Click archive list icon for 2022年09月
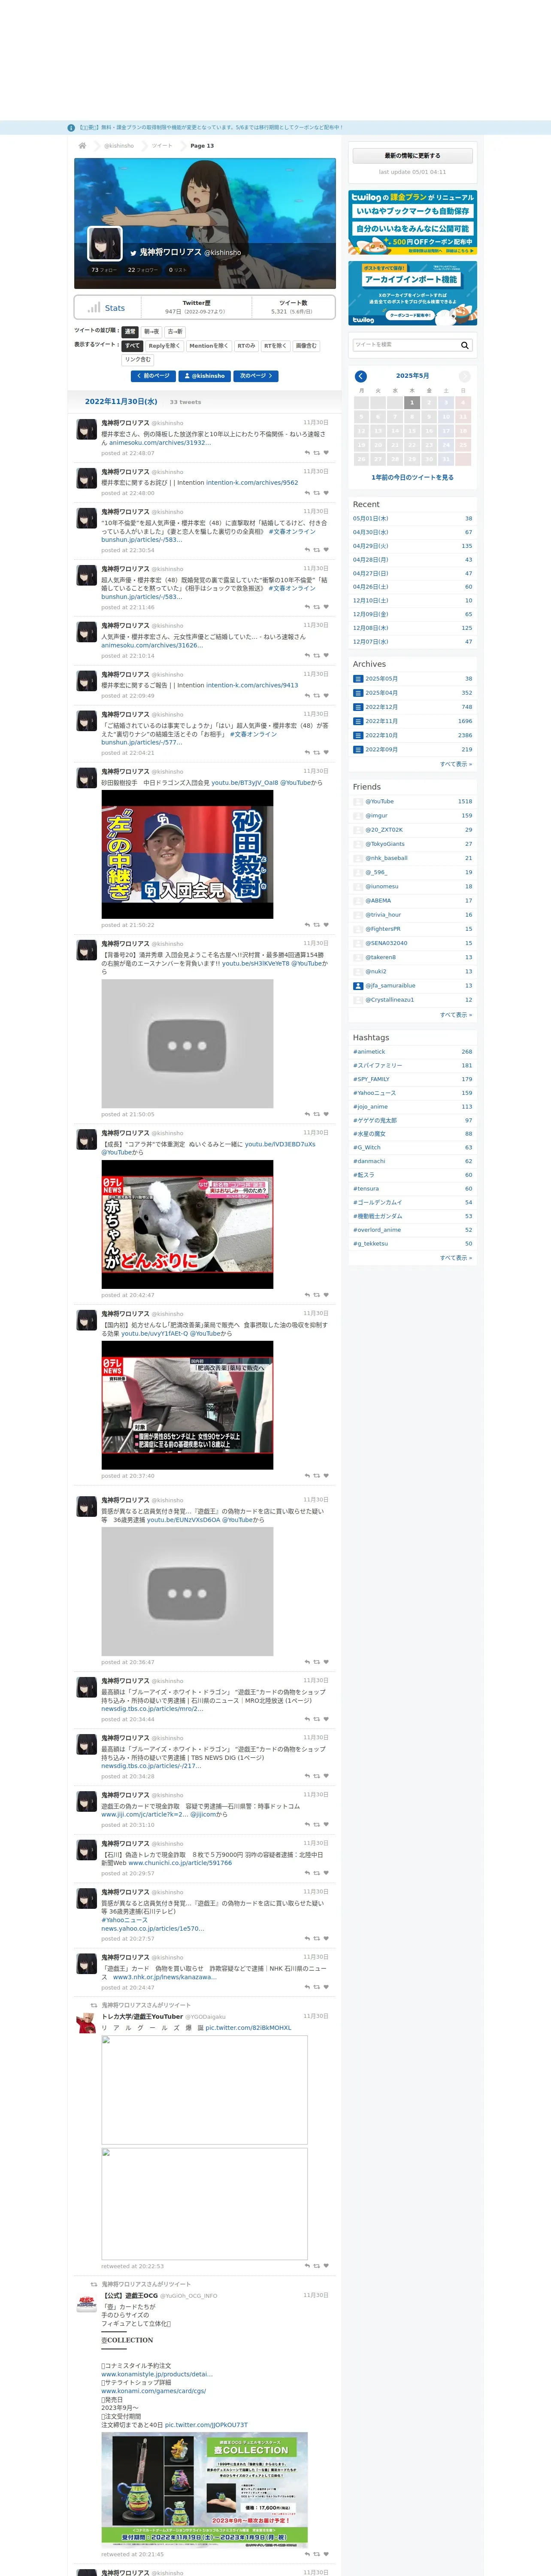551x2576 pixels. coord(357,749)
